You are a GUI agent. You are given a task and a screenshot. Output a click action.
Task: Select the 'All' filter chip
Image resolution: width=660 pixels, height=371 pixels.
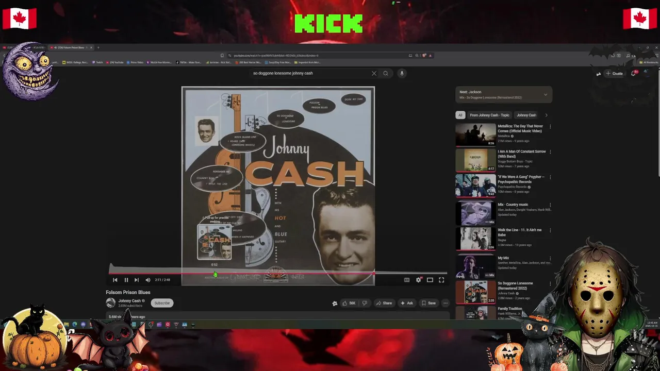(x=460, y=115)
